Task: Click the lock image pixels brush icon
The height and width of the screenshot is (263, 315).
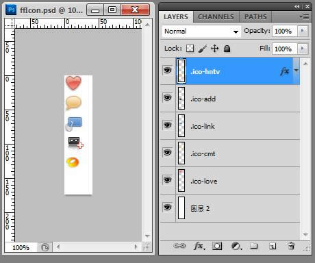Action: [x=202, y=49]
